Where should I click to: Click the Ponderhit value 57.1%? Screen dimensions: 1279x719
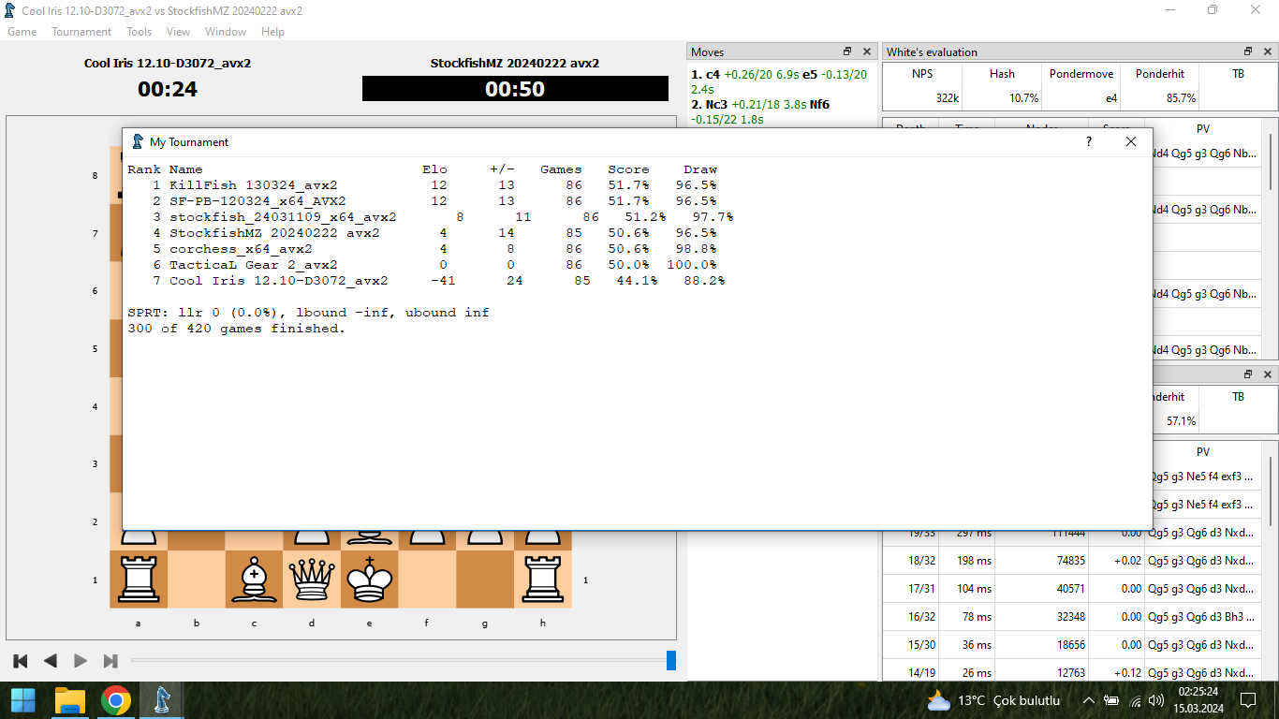[x=1182, y=421]
